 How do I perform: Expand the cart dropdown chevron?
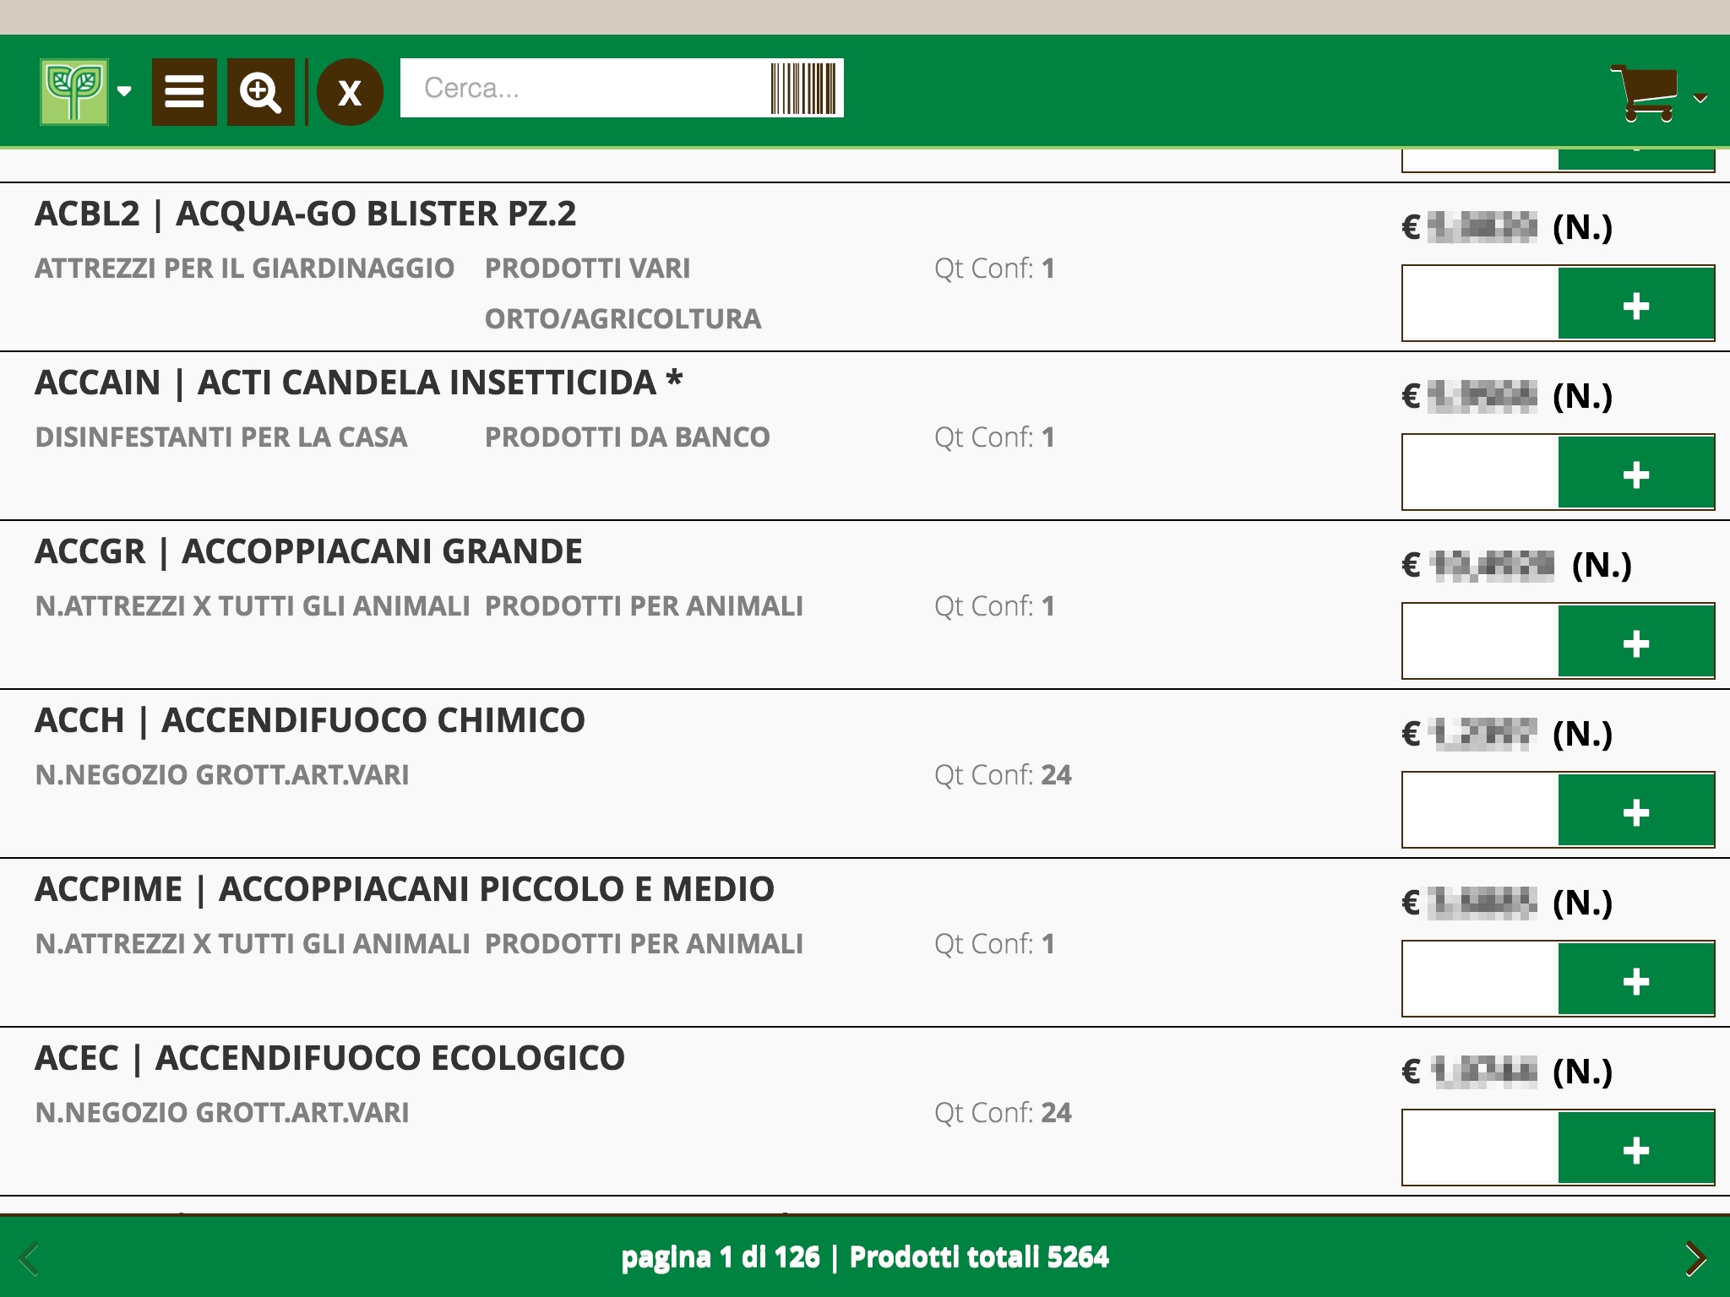coord(1700,99)
